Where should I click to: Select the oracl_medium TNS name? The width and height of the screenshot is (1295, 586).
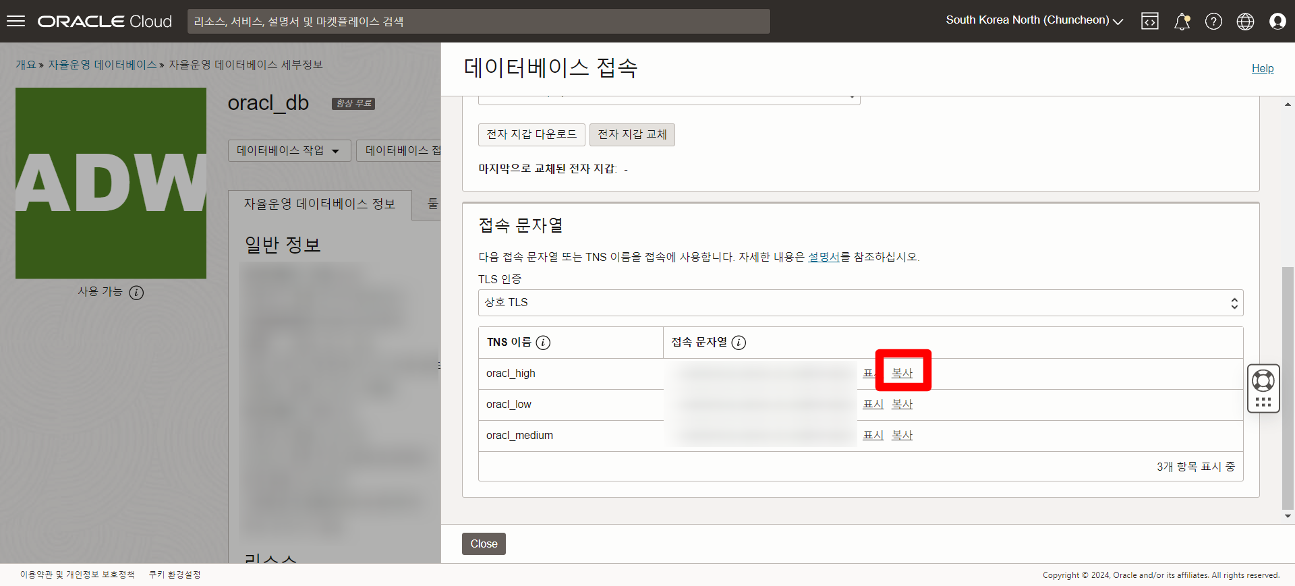point(519,436)
